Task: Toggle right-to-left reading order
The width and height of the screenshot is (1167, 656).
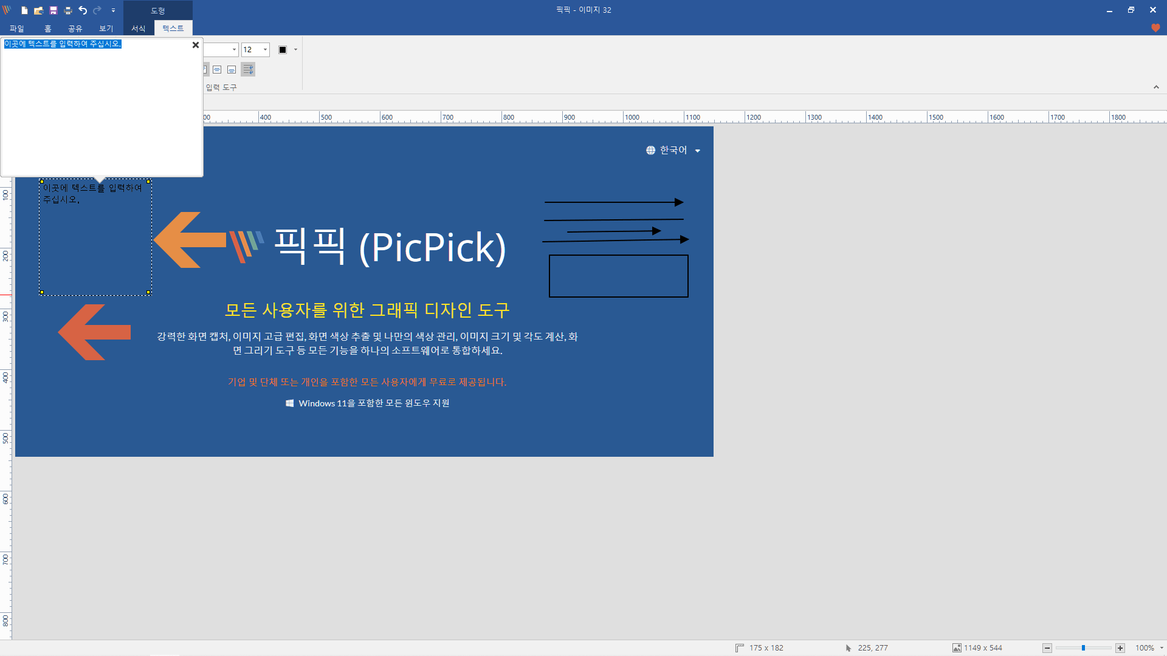Action: tap(248, 69)
